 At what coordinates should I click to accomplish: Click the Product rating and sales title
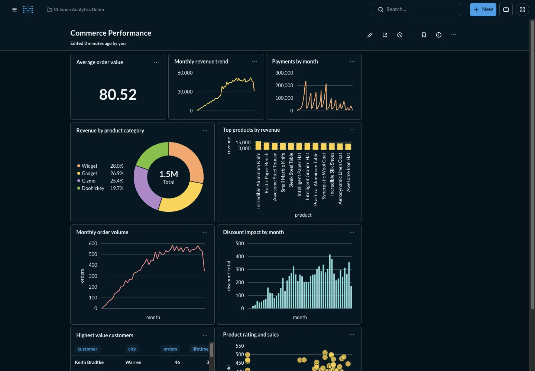click(x=251, y=335)
